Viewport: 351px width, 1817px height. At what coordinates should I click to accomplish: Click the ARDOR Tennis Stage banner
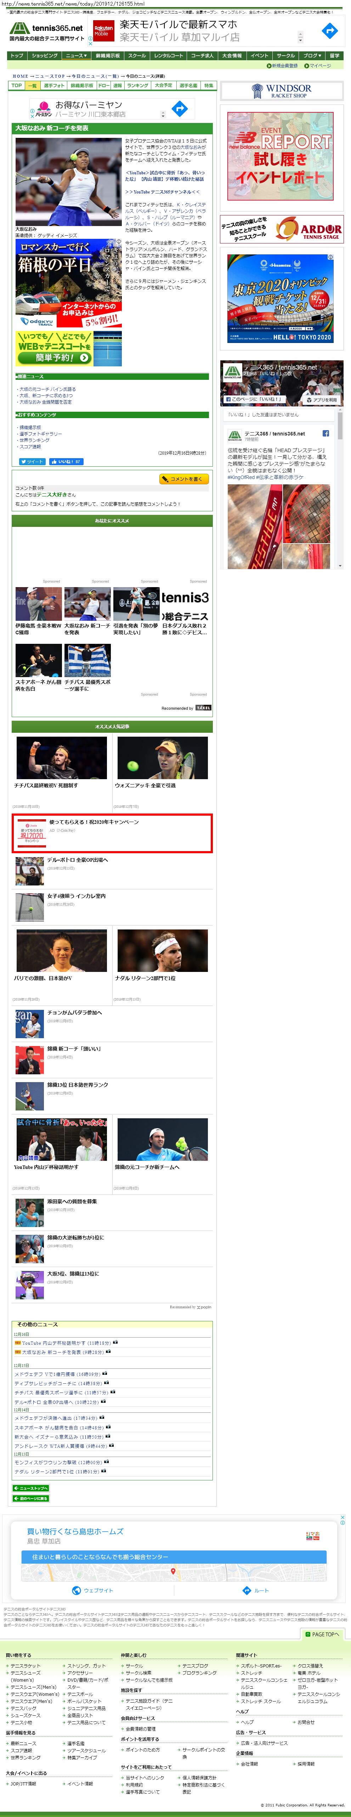[281, 229]
